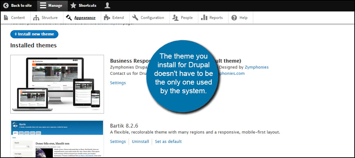Open the user account icon
355x158 pixels.
[107, 6]
